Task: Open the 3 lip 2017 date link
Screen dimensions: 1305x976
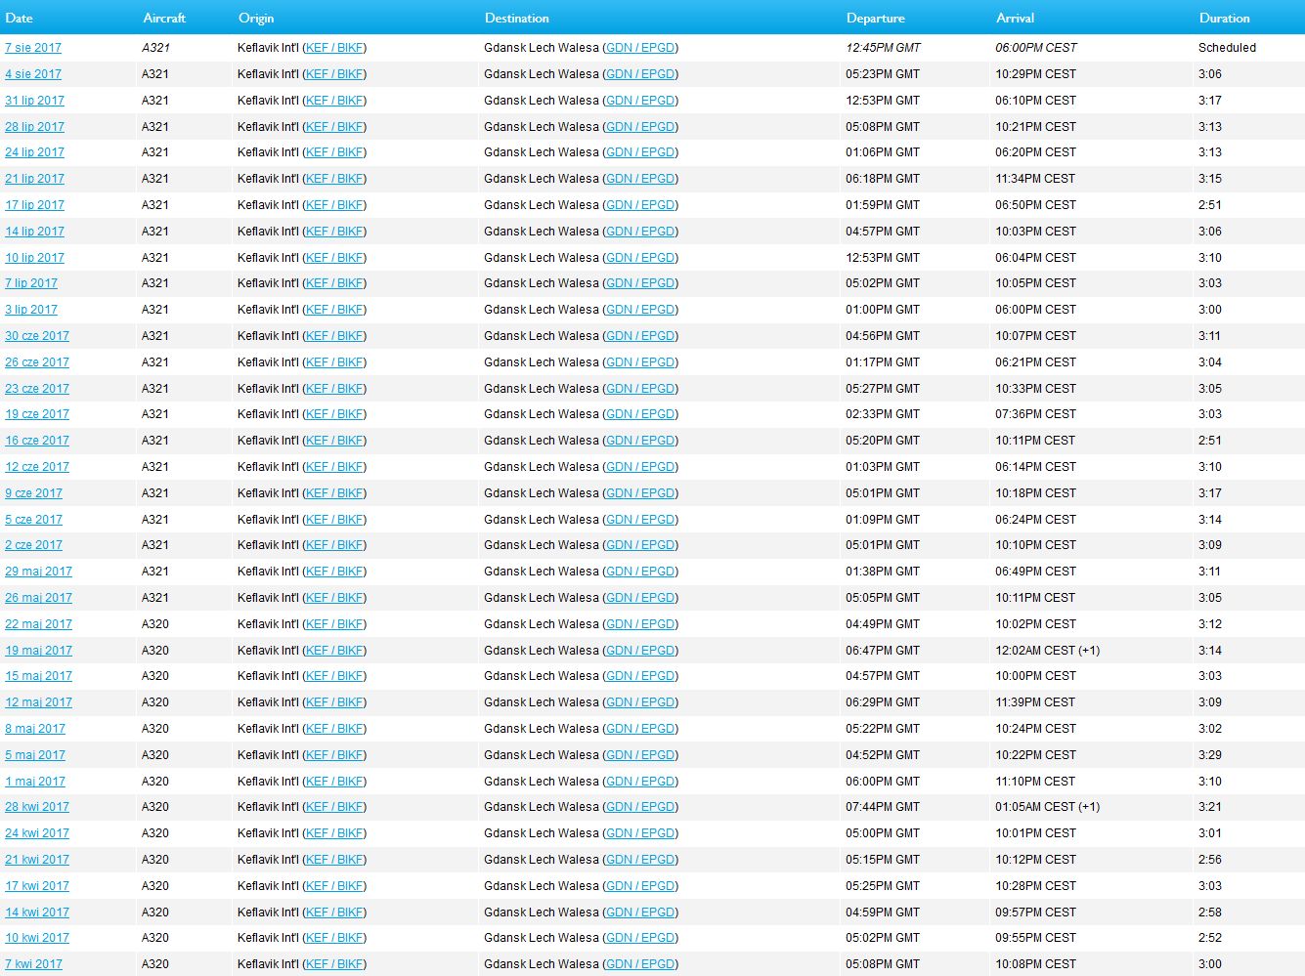Action: [31, 310]
